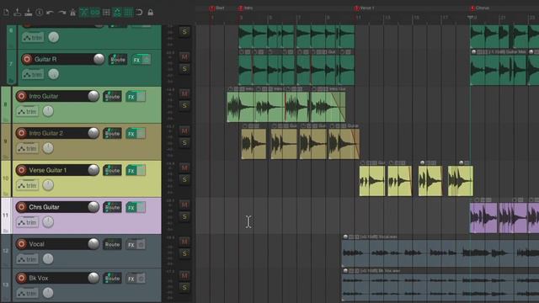The image size is (539, 303).
Task: Open Project Settings from the toolbar
Action: (40, 13)
